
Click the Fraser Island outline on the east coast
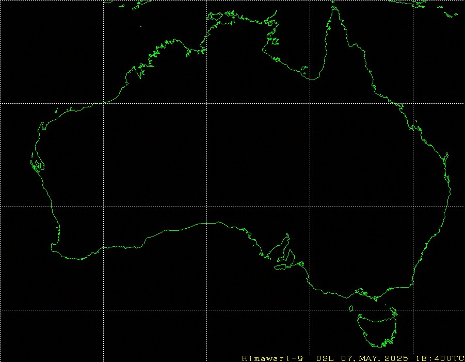(x=445, y=159)
